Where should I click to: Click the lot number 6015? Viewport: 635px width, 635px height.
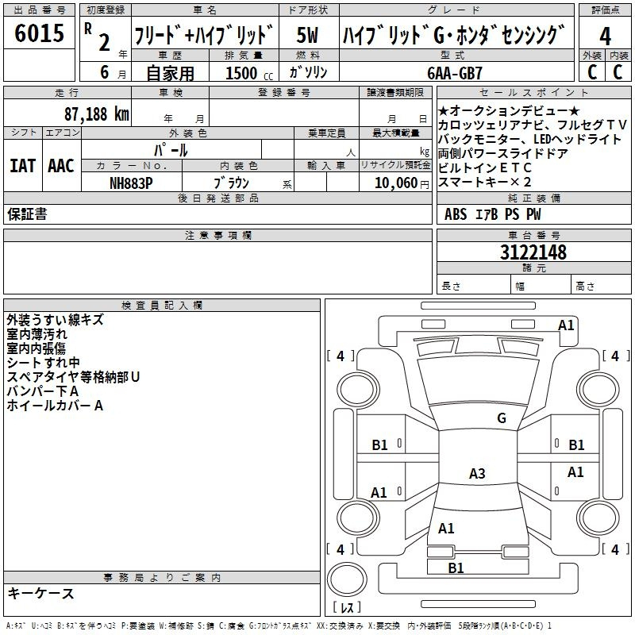[39, 33]
